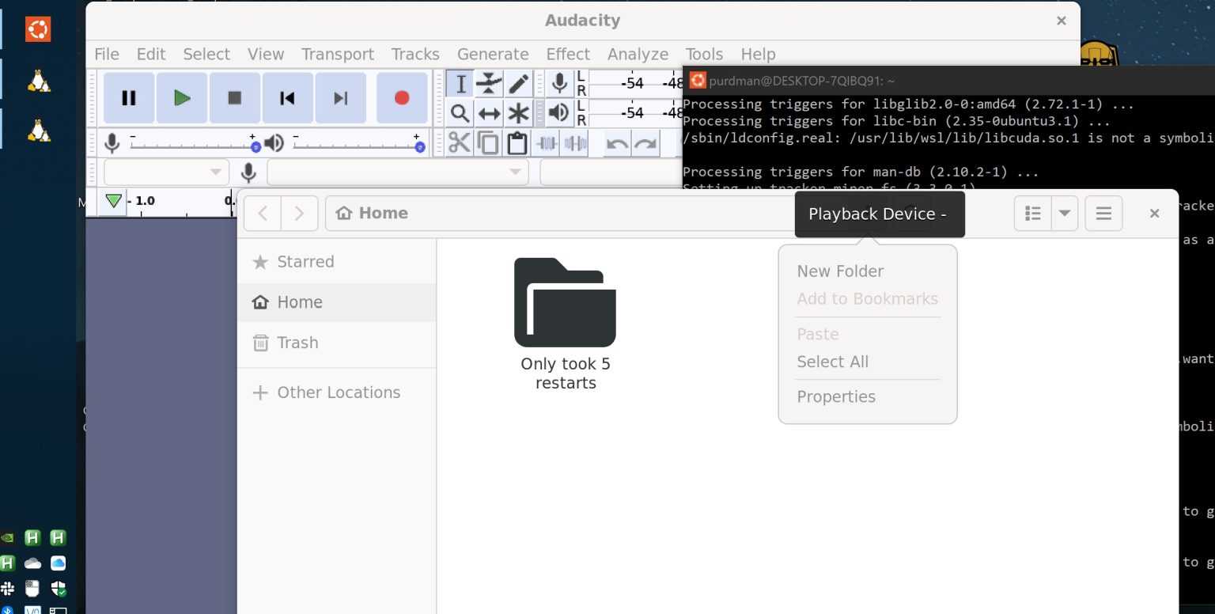1215x614 pixels.
Task: Select the Envelope tool
Action: pyautogui.click(x=489, y=83)
